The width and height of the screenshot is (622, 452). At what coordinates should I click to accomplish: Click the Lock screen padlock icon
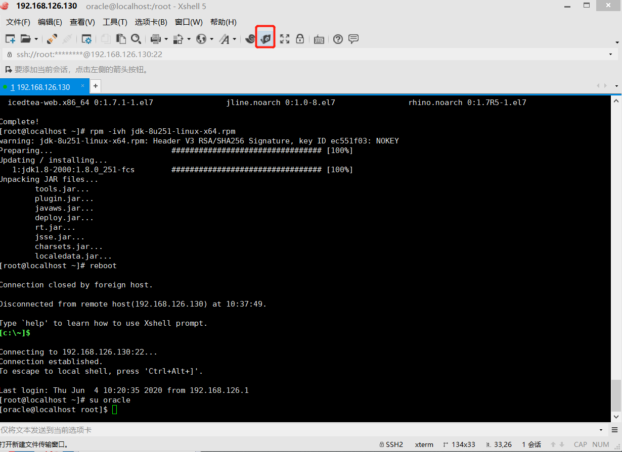pyautogui.click(x=300, y=39)
